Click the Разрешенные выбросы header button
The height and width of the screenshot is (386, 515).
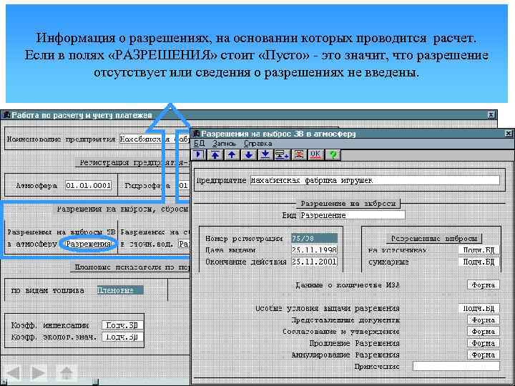434,238
